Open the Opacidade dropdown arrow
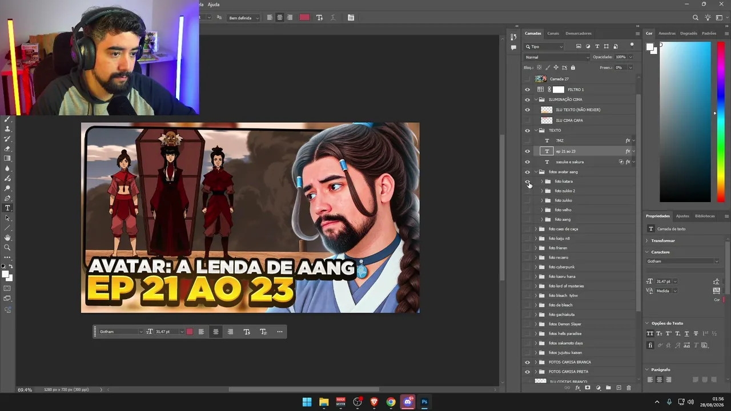Viewport: 731px width, 411px height. [630, 57]
